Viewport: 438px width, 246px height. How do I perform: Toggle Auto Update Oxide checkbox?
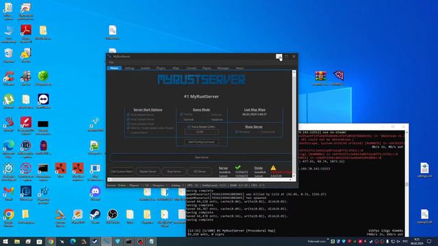pyautogui.click(x=129, y=124)
